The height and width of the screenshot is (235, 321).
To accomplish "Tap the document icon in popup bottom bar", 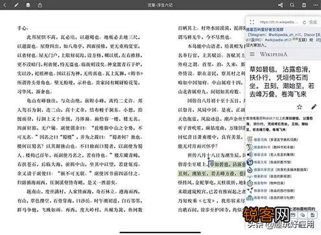I will click(313, 215).
